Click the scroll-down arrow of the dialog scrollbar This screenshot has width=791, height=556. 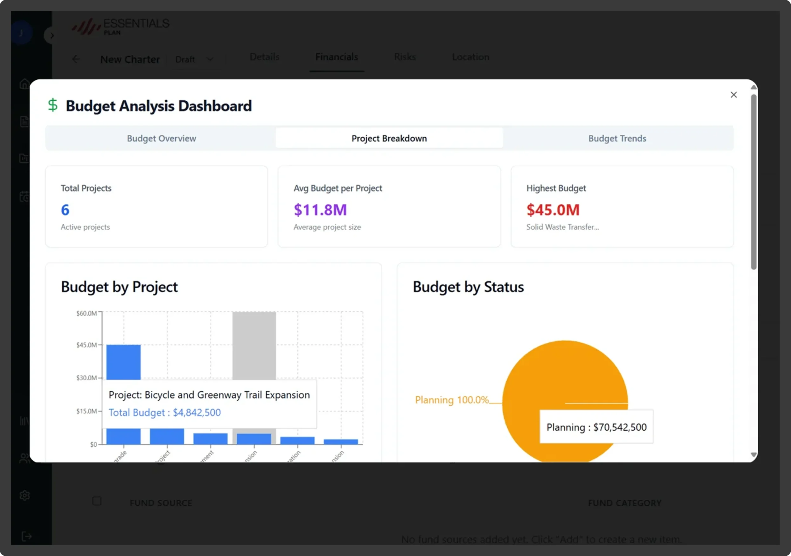753,455
